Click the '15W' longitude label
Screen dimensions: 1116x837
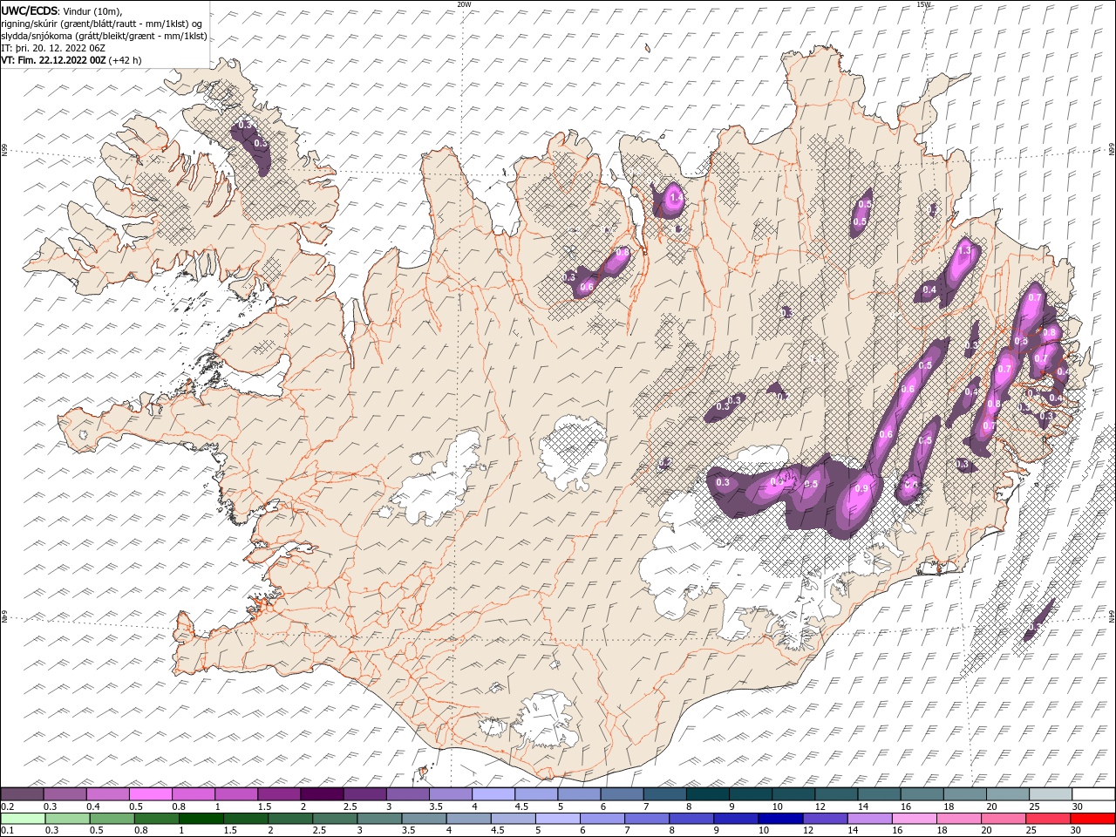point(924,4)
